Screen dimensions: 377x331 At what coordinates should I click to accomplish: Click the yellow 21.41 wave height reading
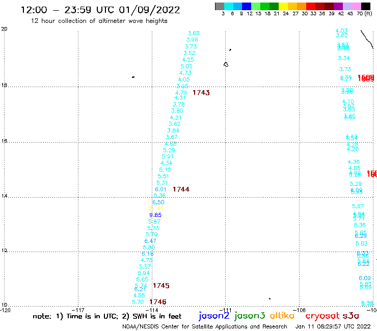[x=156, y=208]
